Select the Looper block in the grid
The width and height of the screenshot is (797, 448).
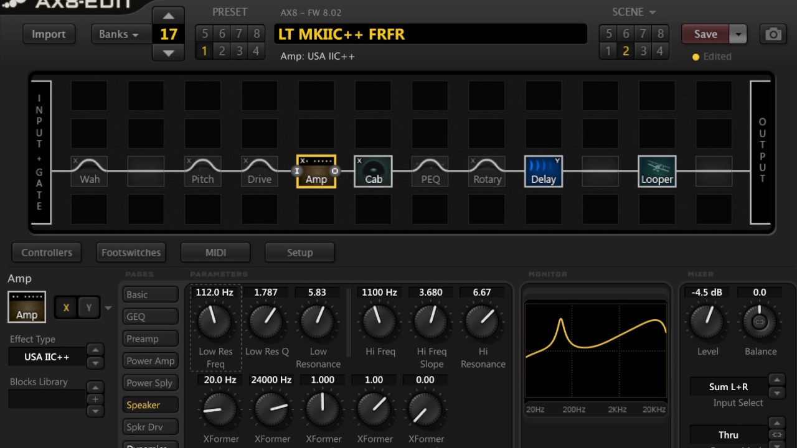(657, 172)
